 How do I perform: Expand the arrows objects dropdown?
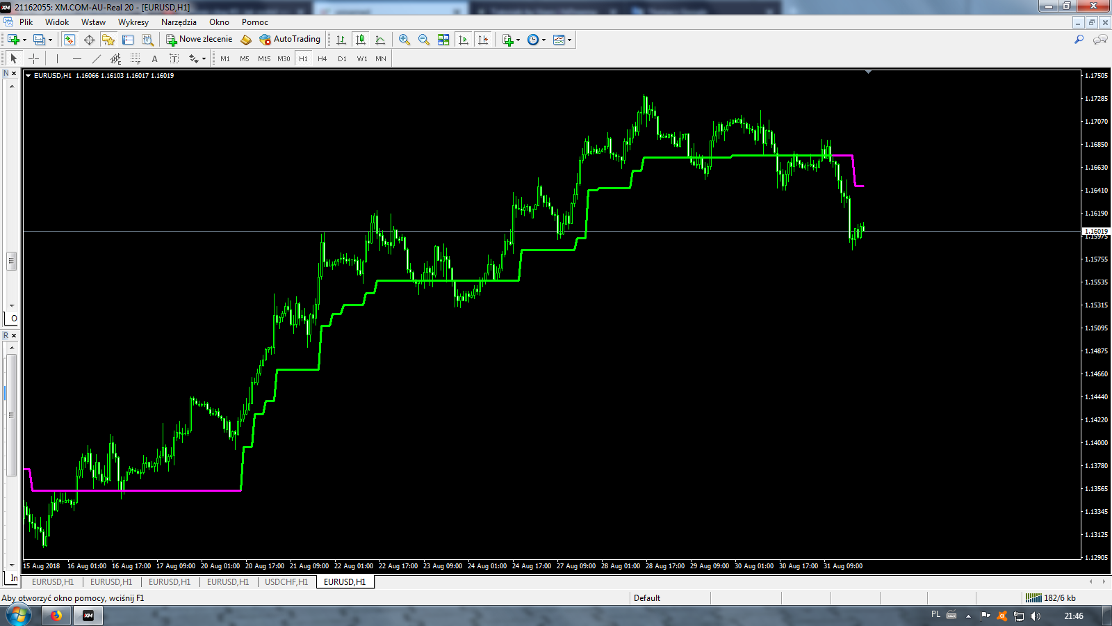pos(204,59)
